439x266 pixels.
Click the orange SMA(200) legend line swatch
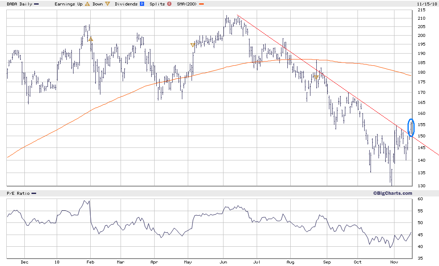pos(201,4)
